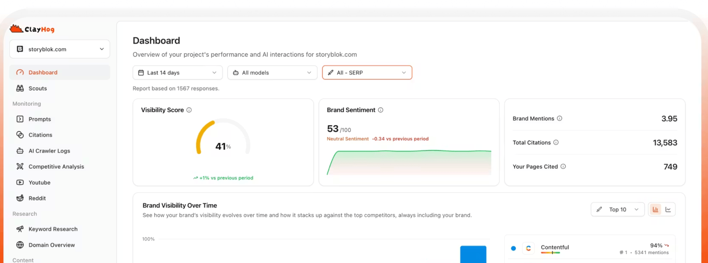Viewport: 708px width, 263px height.
Task: Click the Brand Mentions info icon
Action: tap(559, 118)
